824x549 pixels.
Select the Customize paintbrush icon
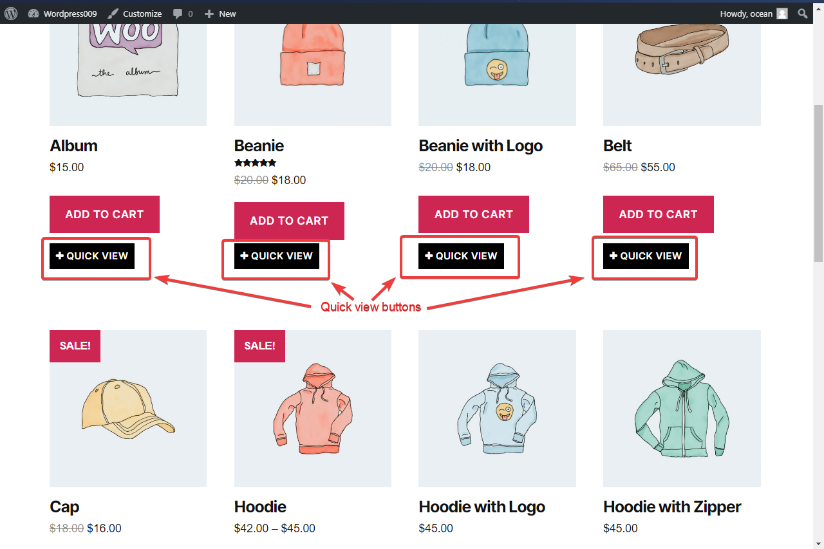click(113, 13)
